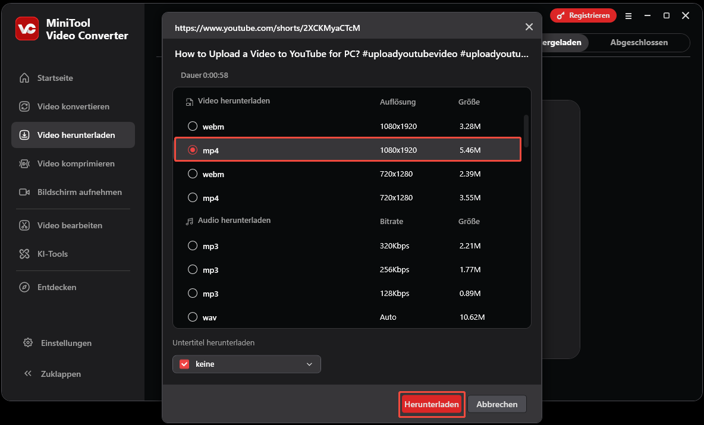Click the Herunterladen button
Viewport: 704px width, 425px height.
pyautogui.click(x=432, y=404)
